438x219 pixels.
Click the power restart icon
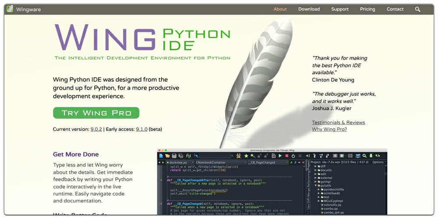[x=293, y=156]
